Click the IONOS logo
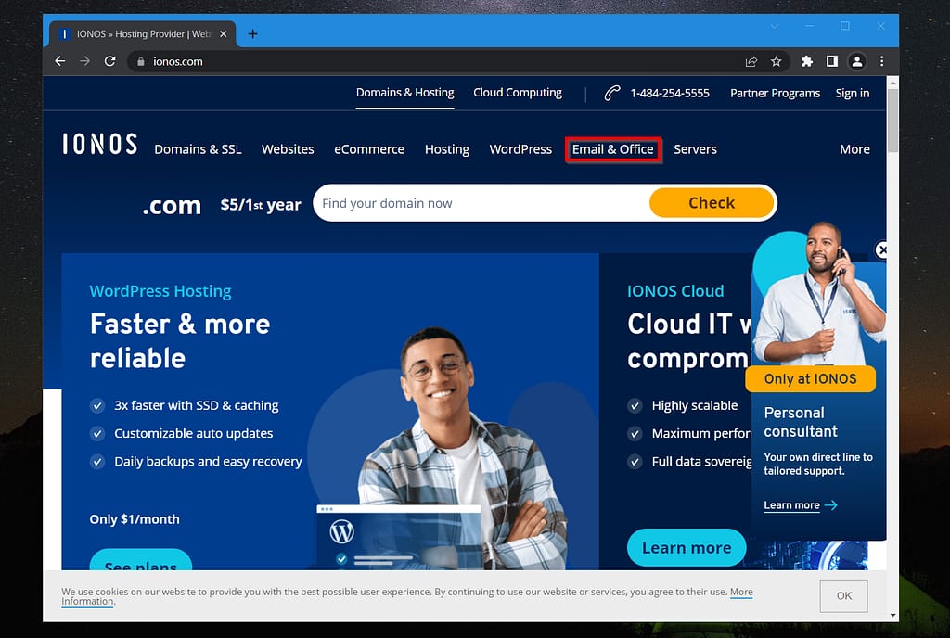The width and height of the screenshot is (950, 638). pyautogui.click(x=100, y=145)
